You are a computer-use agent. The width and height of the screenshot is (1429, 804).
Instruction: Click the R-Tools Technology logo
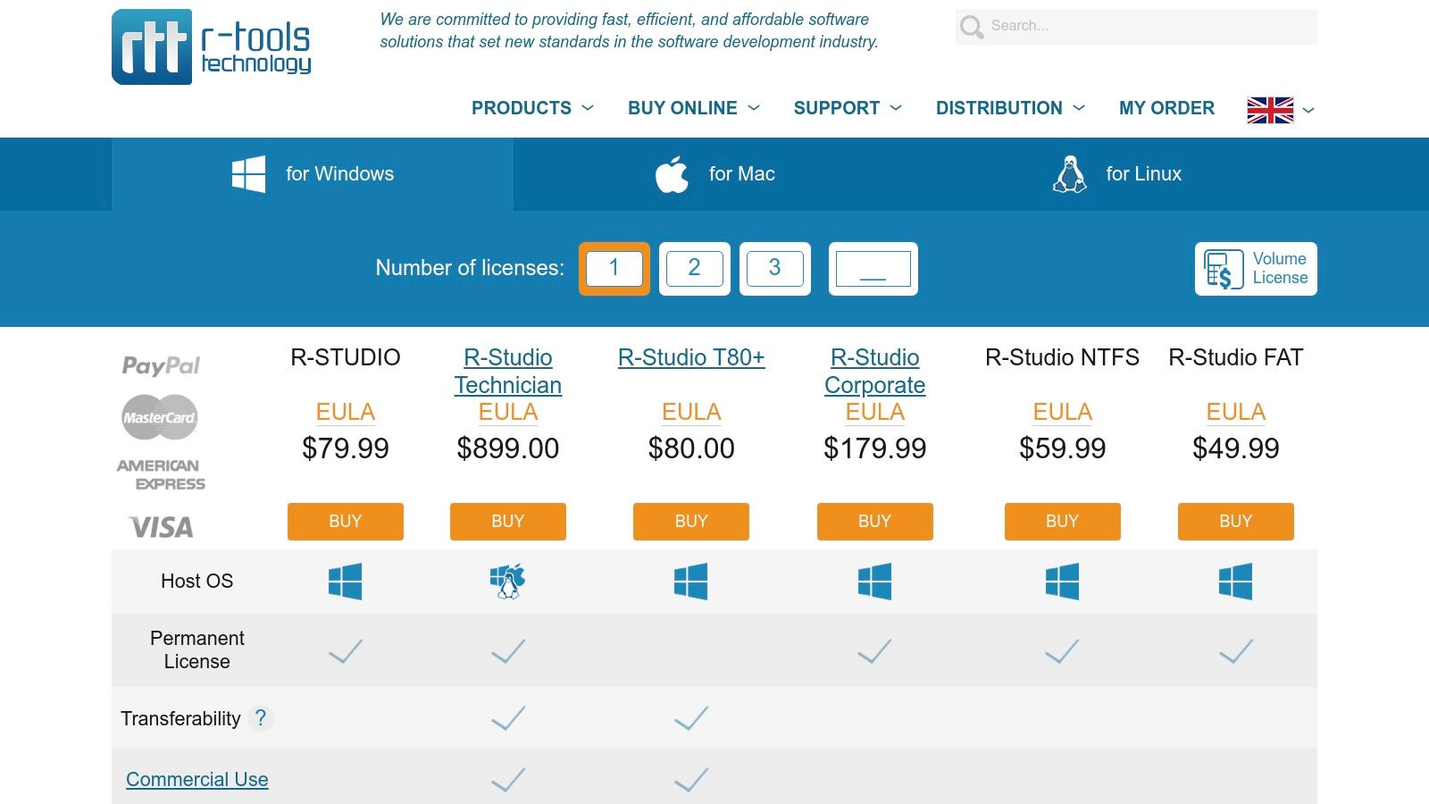pyautogui.click(x=212, y=47)
